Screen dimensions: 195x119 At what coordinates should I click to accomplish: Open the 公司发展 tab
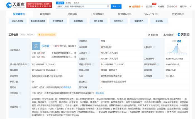[99, 14]
